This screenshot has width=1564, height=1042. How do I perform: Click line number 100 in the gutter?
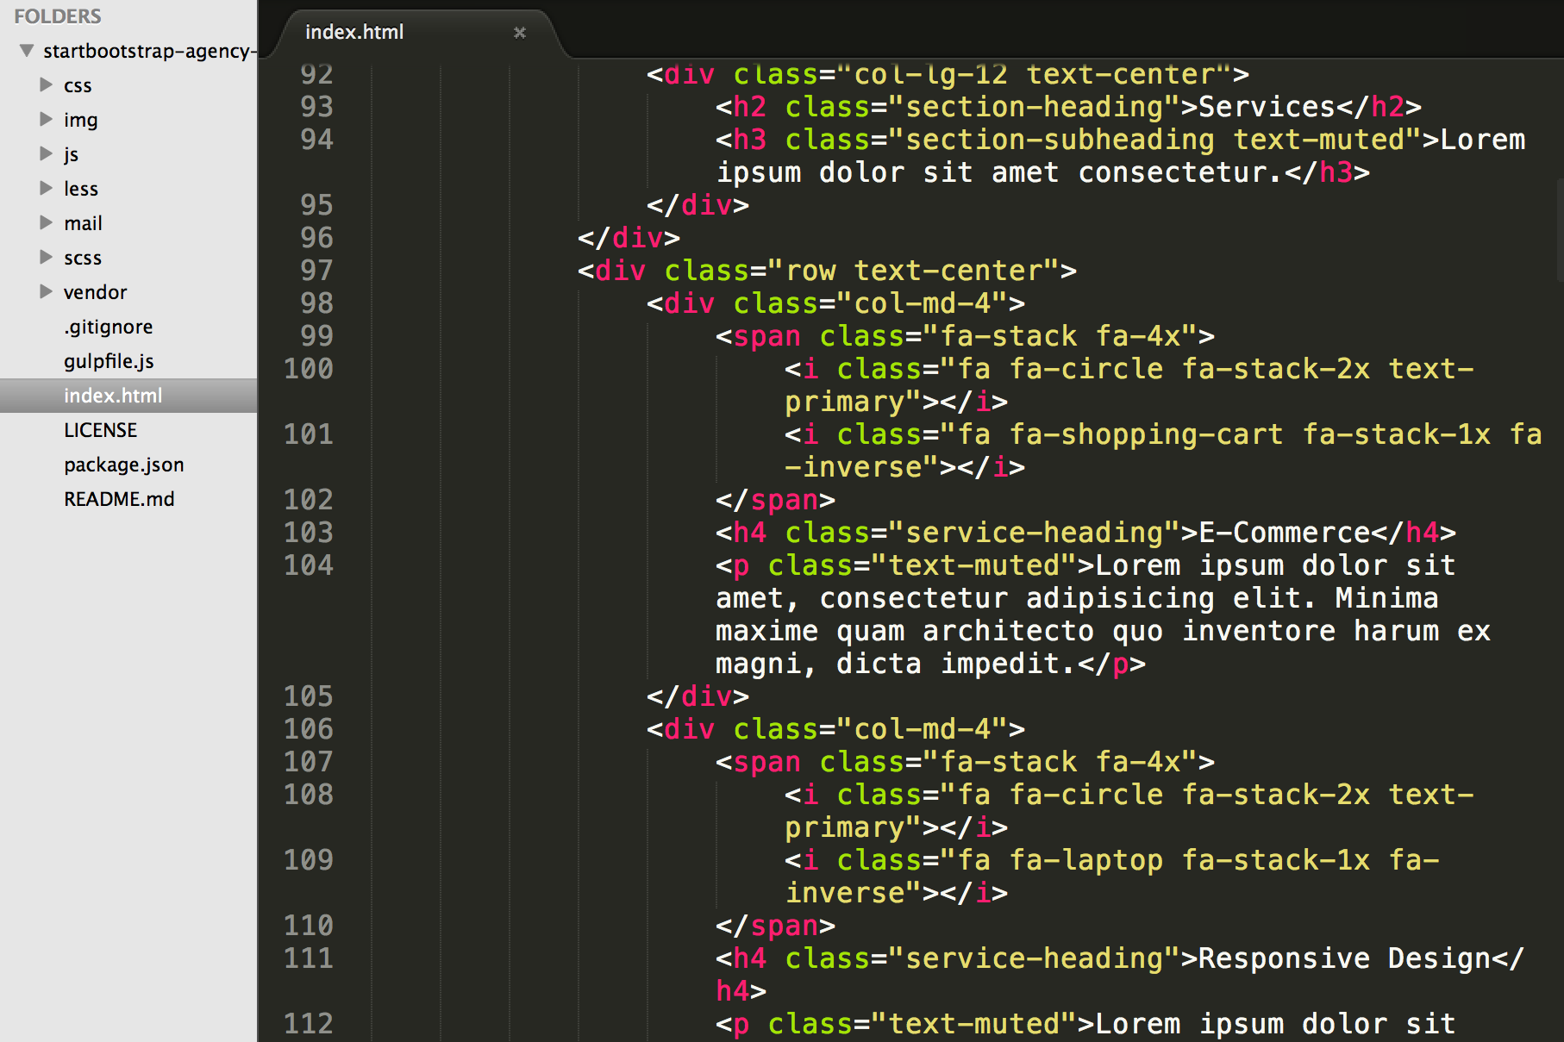[308, 368]
